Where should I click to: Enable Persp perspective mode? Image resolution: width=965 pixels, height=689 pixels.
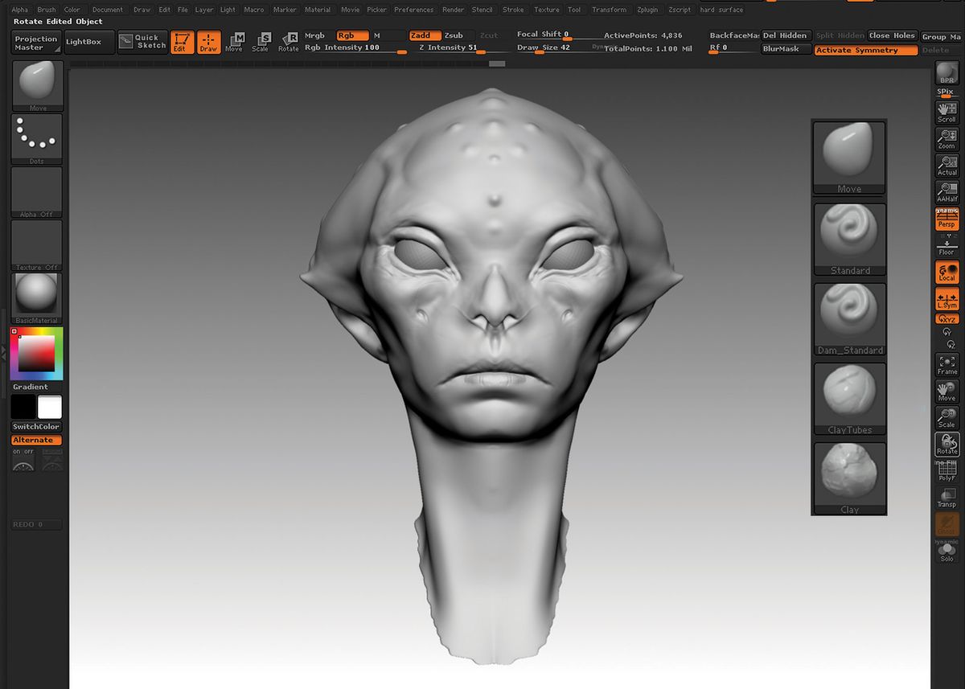tap(946, 219)
